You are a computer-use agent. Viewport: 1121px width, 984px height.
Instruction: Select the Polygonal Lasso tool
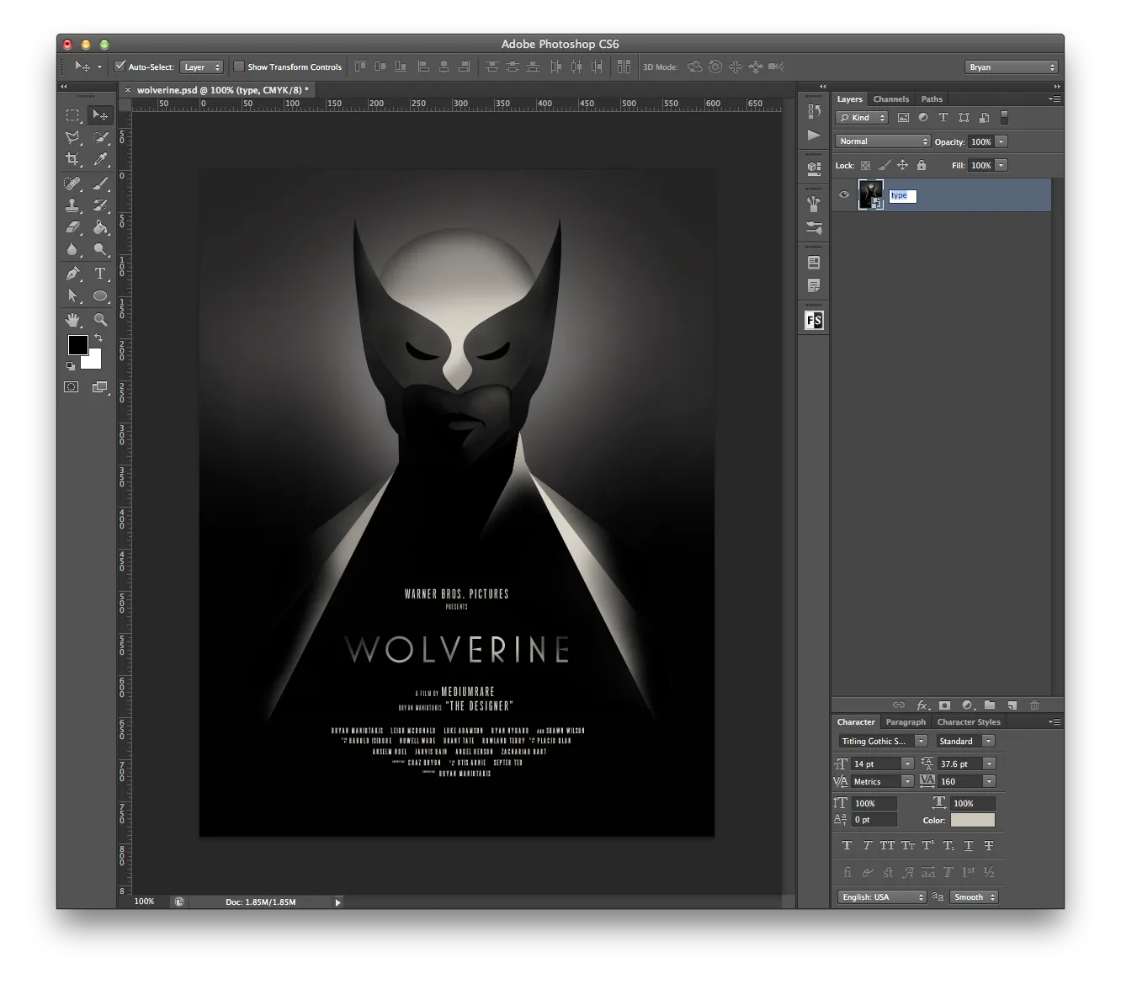click(73, 137)
